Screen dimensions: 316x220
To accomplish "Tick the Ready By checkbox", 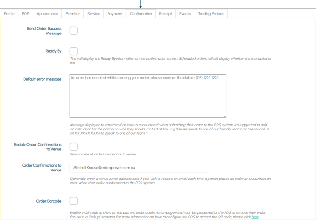I will point(74,51).
